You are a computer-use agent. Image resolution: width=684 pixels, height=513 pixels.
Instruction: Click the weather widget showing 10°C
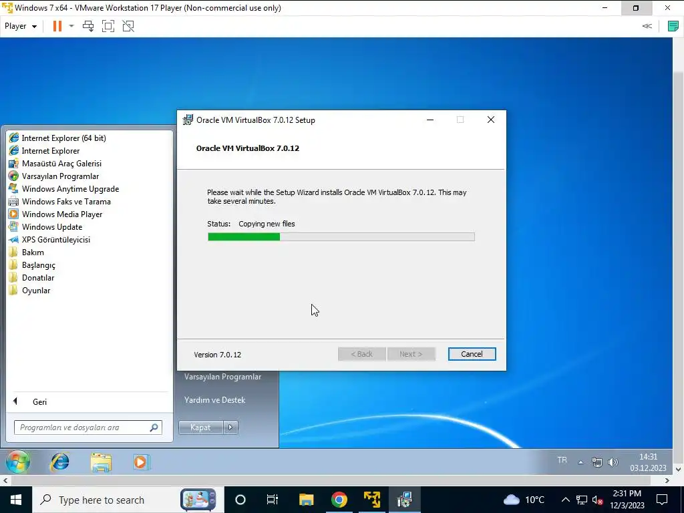point(524,500)
